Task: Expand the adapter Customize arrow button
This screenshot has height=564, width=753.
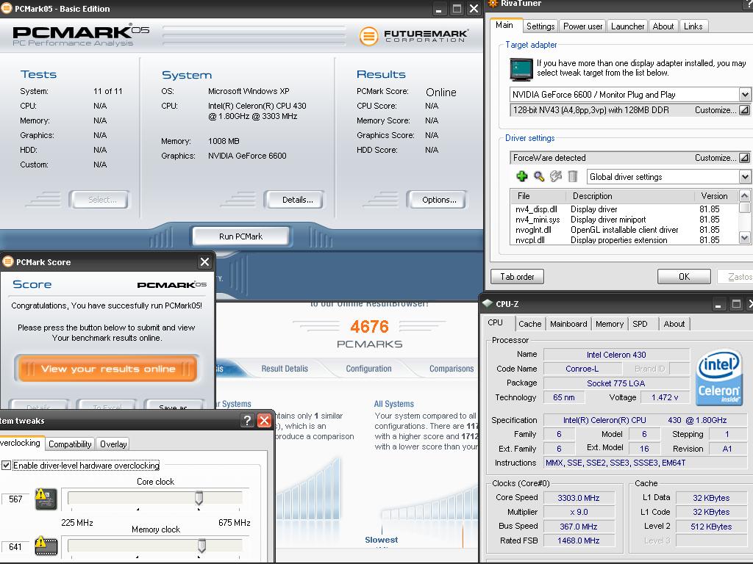Action: [x=744, y=110]
